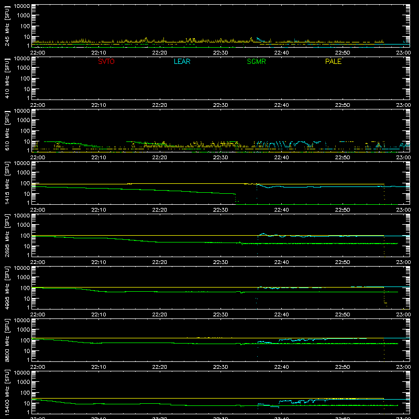Click 22:00 time label under 245 MHz panel
Screen dimensions: 419x419
tap(37, 53)
